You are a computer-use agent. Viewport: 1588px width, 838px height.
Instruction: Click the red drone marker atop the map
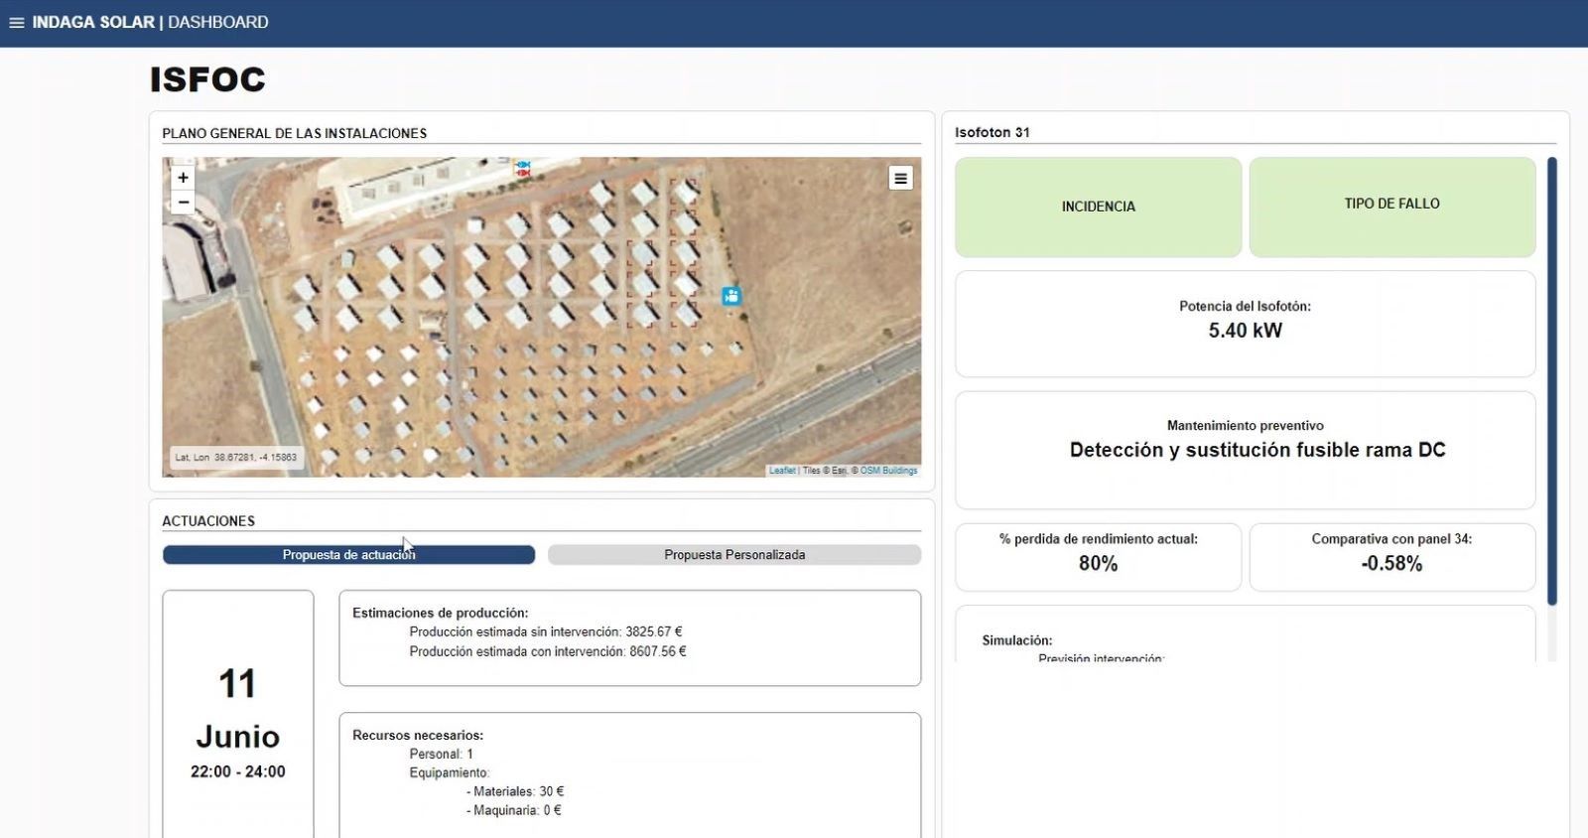(x=523, y=174)
